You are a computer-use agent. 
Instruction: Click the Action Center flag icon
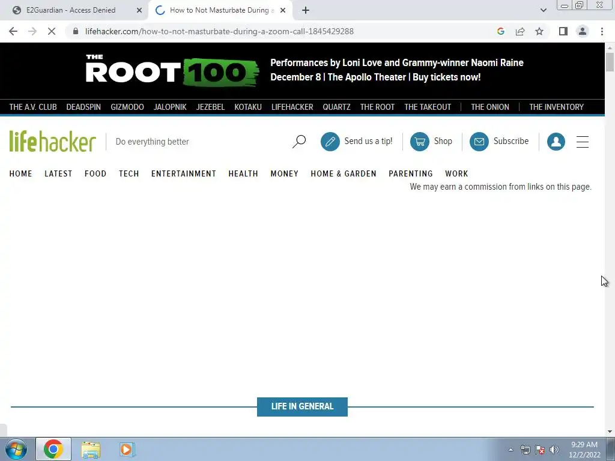click(x=540, y=450)
